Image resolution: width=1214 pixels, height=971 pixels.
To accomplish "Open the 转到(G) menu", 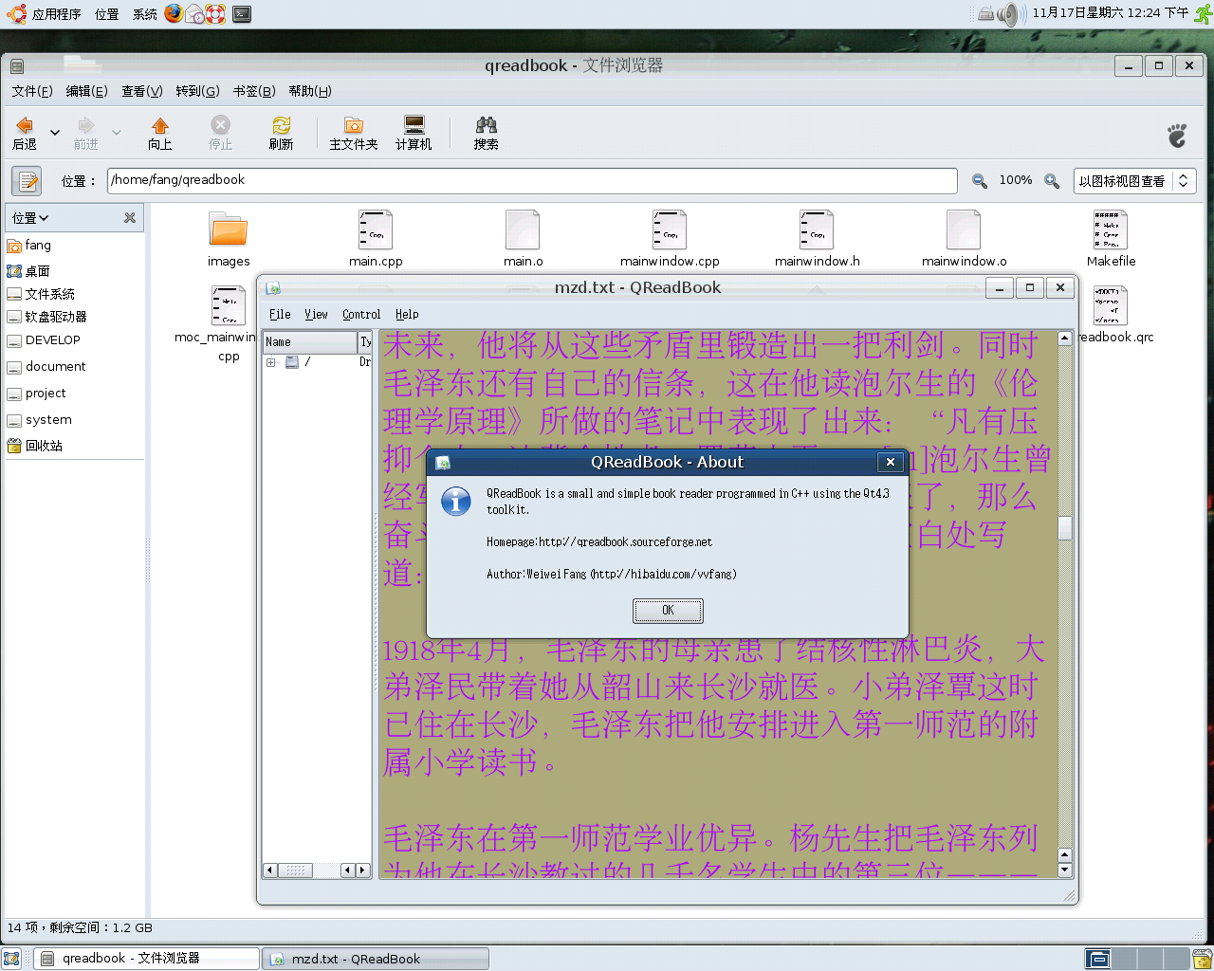I will [197, 91].
